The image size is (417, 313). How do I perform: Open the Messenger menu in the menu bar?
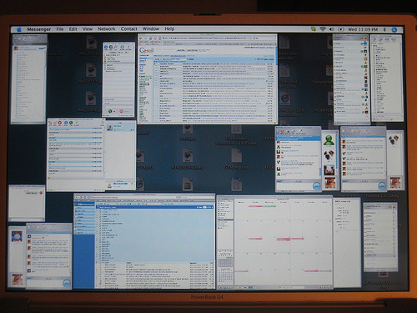(39, 29)
